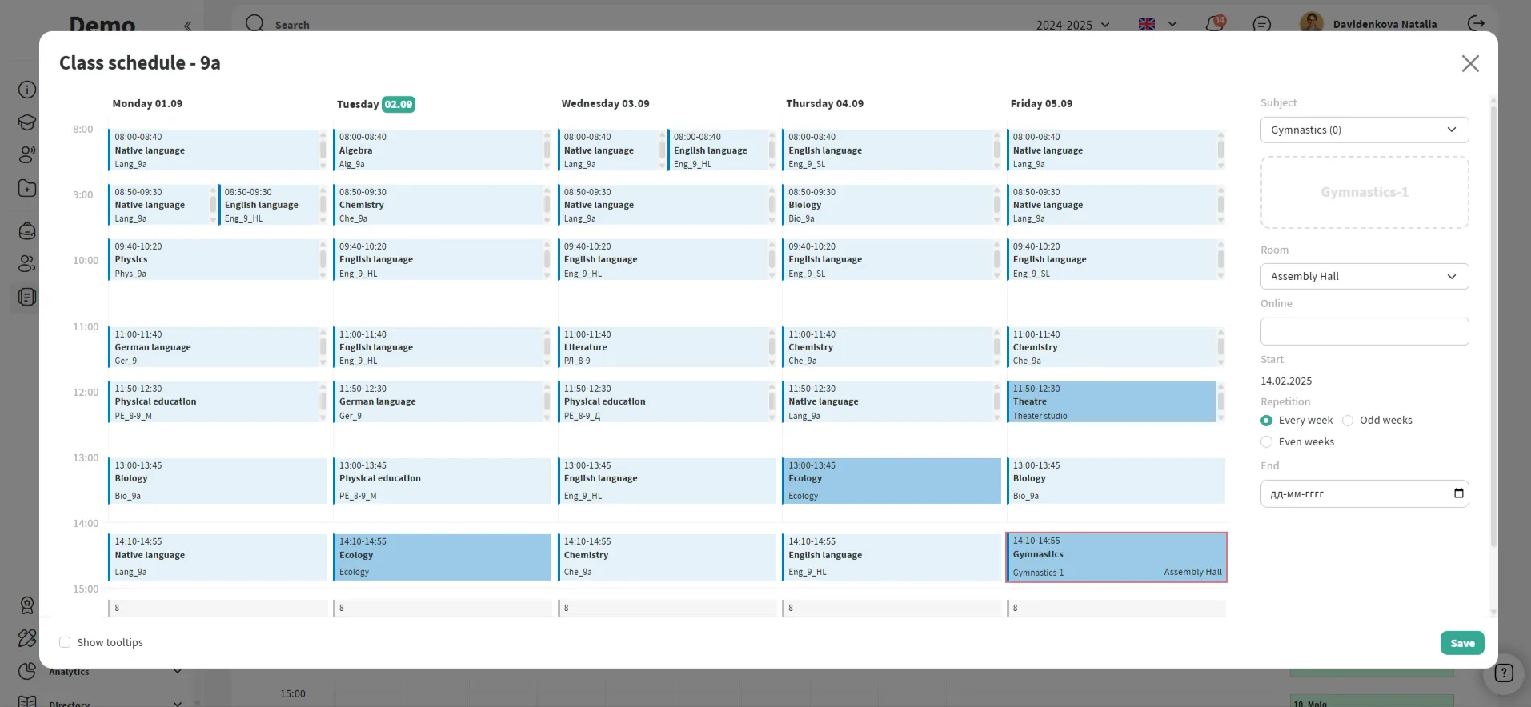The width and height of the screenshot is (1531, 707).
Task: Open calendar picker in End date field
Action: (x=1458, y=493)
